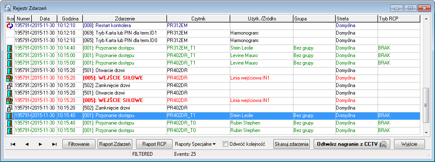This screenshot has width=435, height=162.
Task: Click Skasuj zdarzenia button
Action: click(x=291, y=144)
